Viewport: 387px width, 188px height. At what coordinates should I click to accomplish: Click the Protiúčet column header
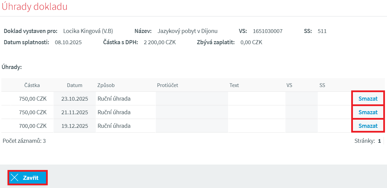pyautogui.click(x=167, y=85)
